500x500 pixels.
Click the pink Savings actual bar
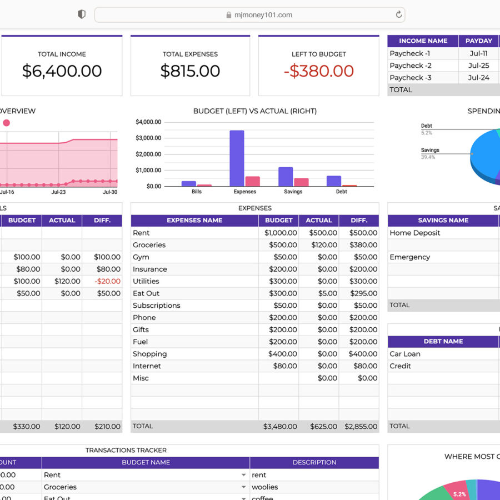click(301, 182)
